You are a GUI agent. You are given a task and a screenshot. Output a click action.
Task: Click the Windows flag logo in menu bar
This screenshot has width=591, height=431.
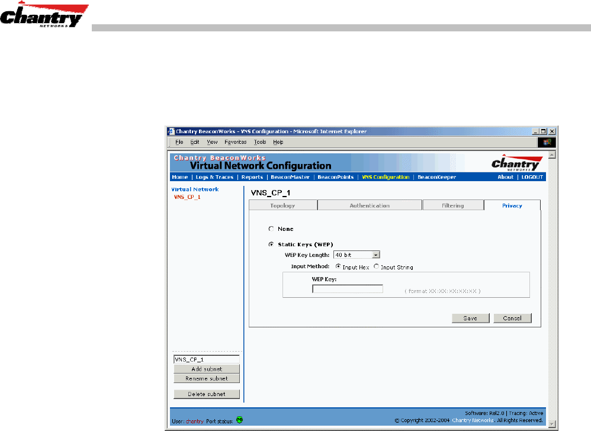(547, 142)
